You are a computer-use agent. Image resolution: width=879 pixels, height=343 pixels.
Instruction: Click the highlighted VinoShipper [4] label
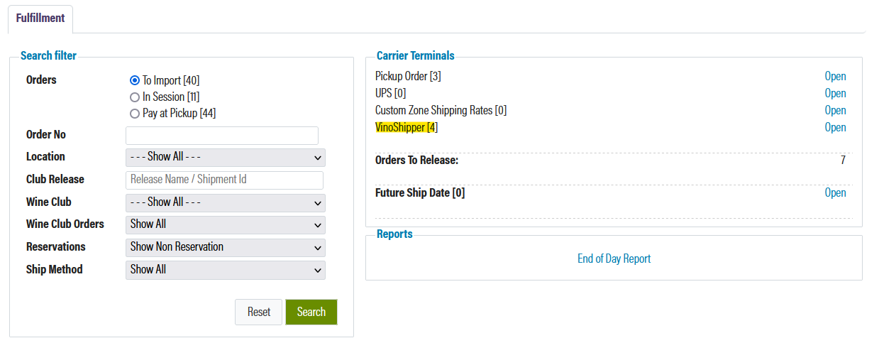click(x=407, y=127)
